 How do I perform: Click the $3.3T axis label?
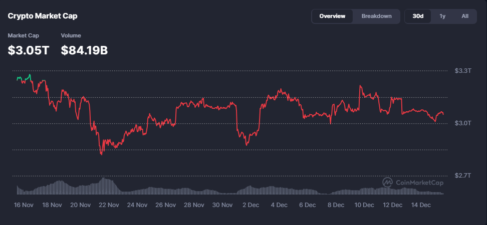(462, 71)
